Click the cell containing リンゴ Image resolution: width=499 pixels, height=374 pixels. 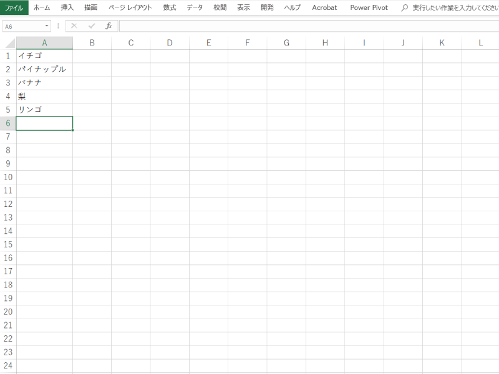44,110
